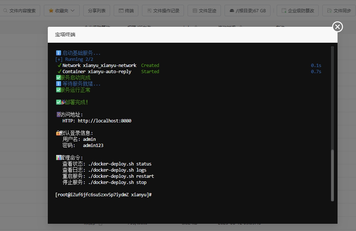Click 'Network xianyu_xianyu-network' line
The height and width of the screenshot is (231, 356).
click(100, 65)
